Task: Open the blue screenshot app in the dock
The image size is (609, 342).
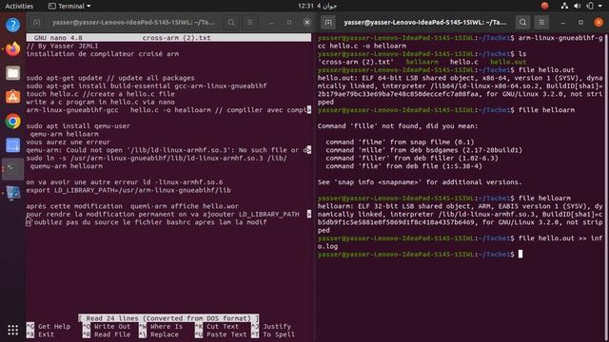Action: 12,145
